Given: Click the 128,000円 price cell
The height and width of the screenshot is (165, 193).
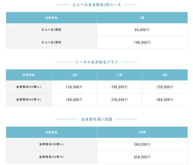Looking at the screenshot, I should coord(74,87).
